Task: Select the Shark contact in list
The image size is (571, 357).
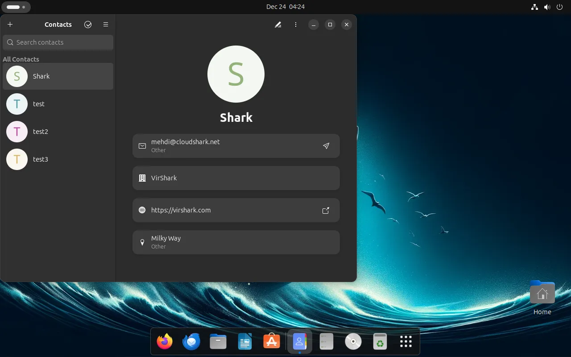Action: (x=58, y=76)
